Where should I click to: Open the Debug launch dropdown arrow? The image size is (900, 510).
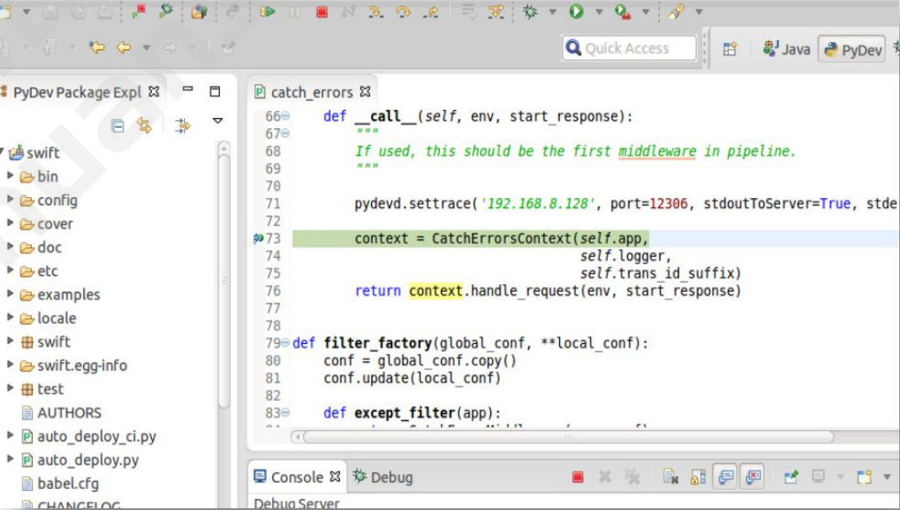click(552, 12)
